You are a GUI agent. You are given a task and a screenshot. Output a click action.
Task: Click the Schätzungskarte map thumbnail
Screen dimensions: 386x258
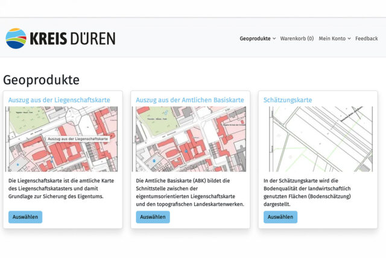coord(321,139)
